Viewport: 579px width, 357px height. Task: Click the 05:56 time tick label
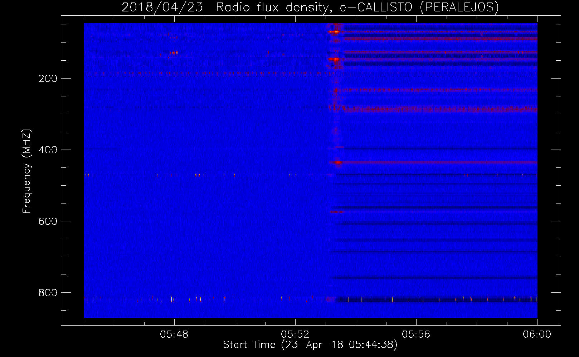pyautogui.click(x=416, y=335)
